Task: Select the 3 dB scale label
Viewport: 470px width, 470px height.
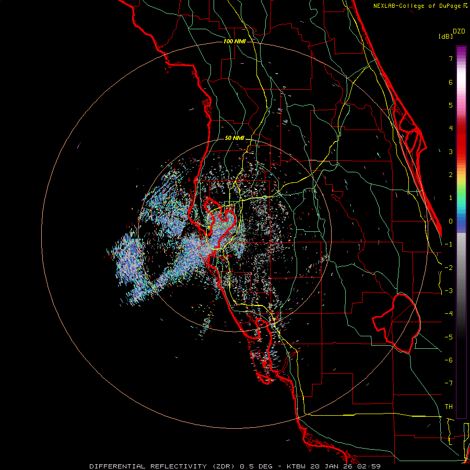Action: 451,151
